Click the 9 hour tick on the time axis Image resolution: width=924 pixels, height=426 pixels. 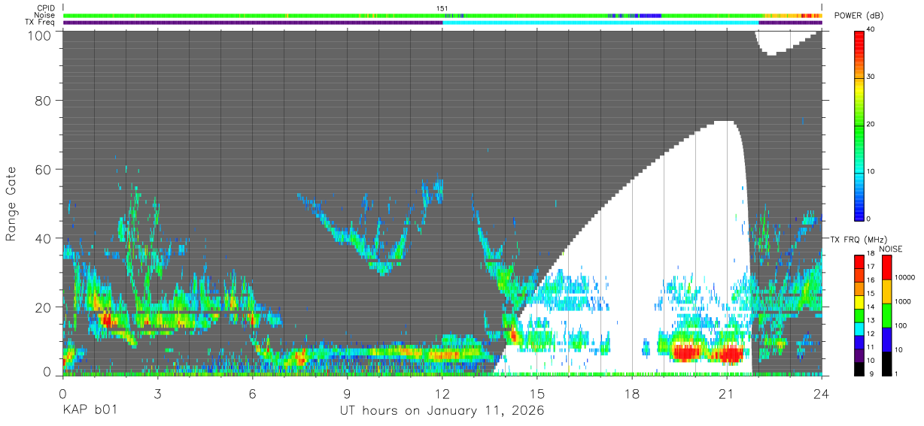click(x=347, y=394)
